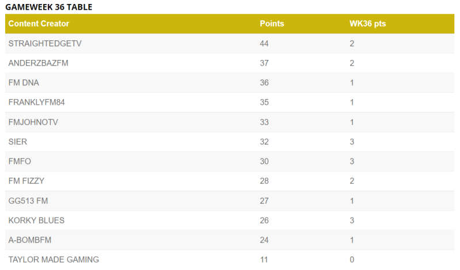This screenshot has width=460, height=270.
Task: Select the STRAIGHTEDGETV row name
Action: click(x=41, y=43)
